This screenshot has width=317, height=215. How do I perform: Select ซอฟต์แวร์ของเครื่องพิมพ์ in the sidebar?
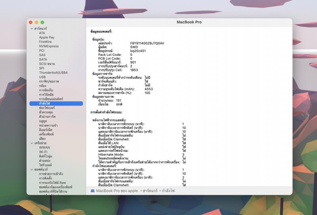coord(55,187)
